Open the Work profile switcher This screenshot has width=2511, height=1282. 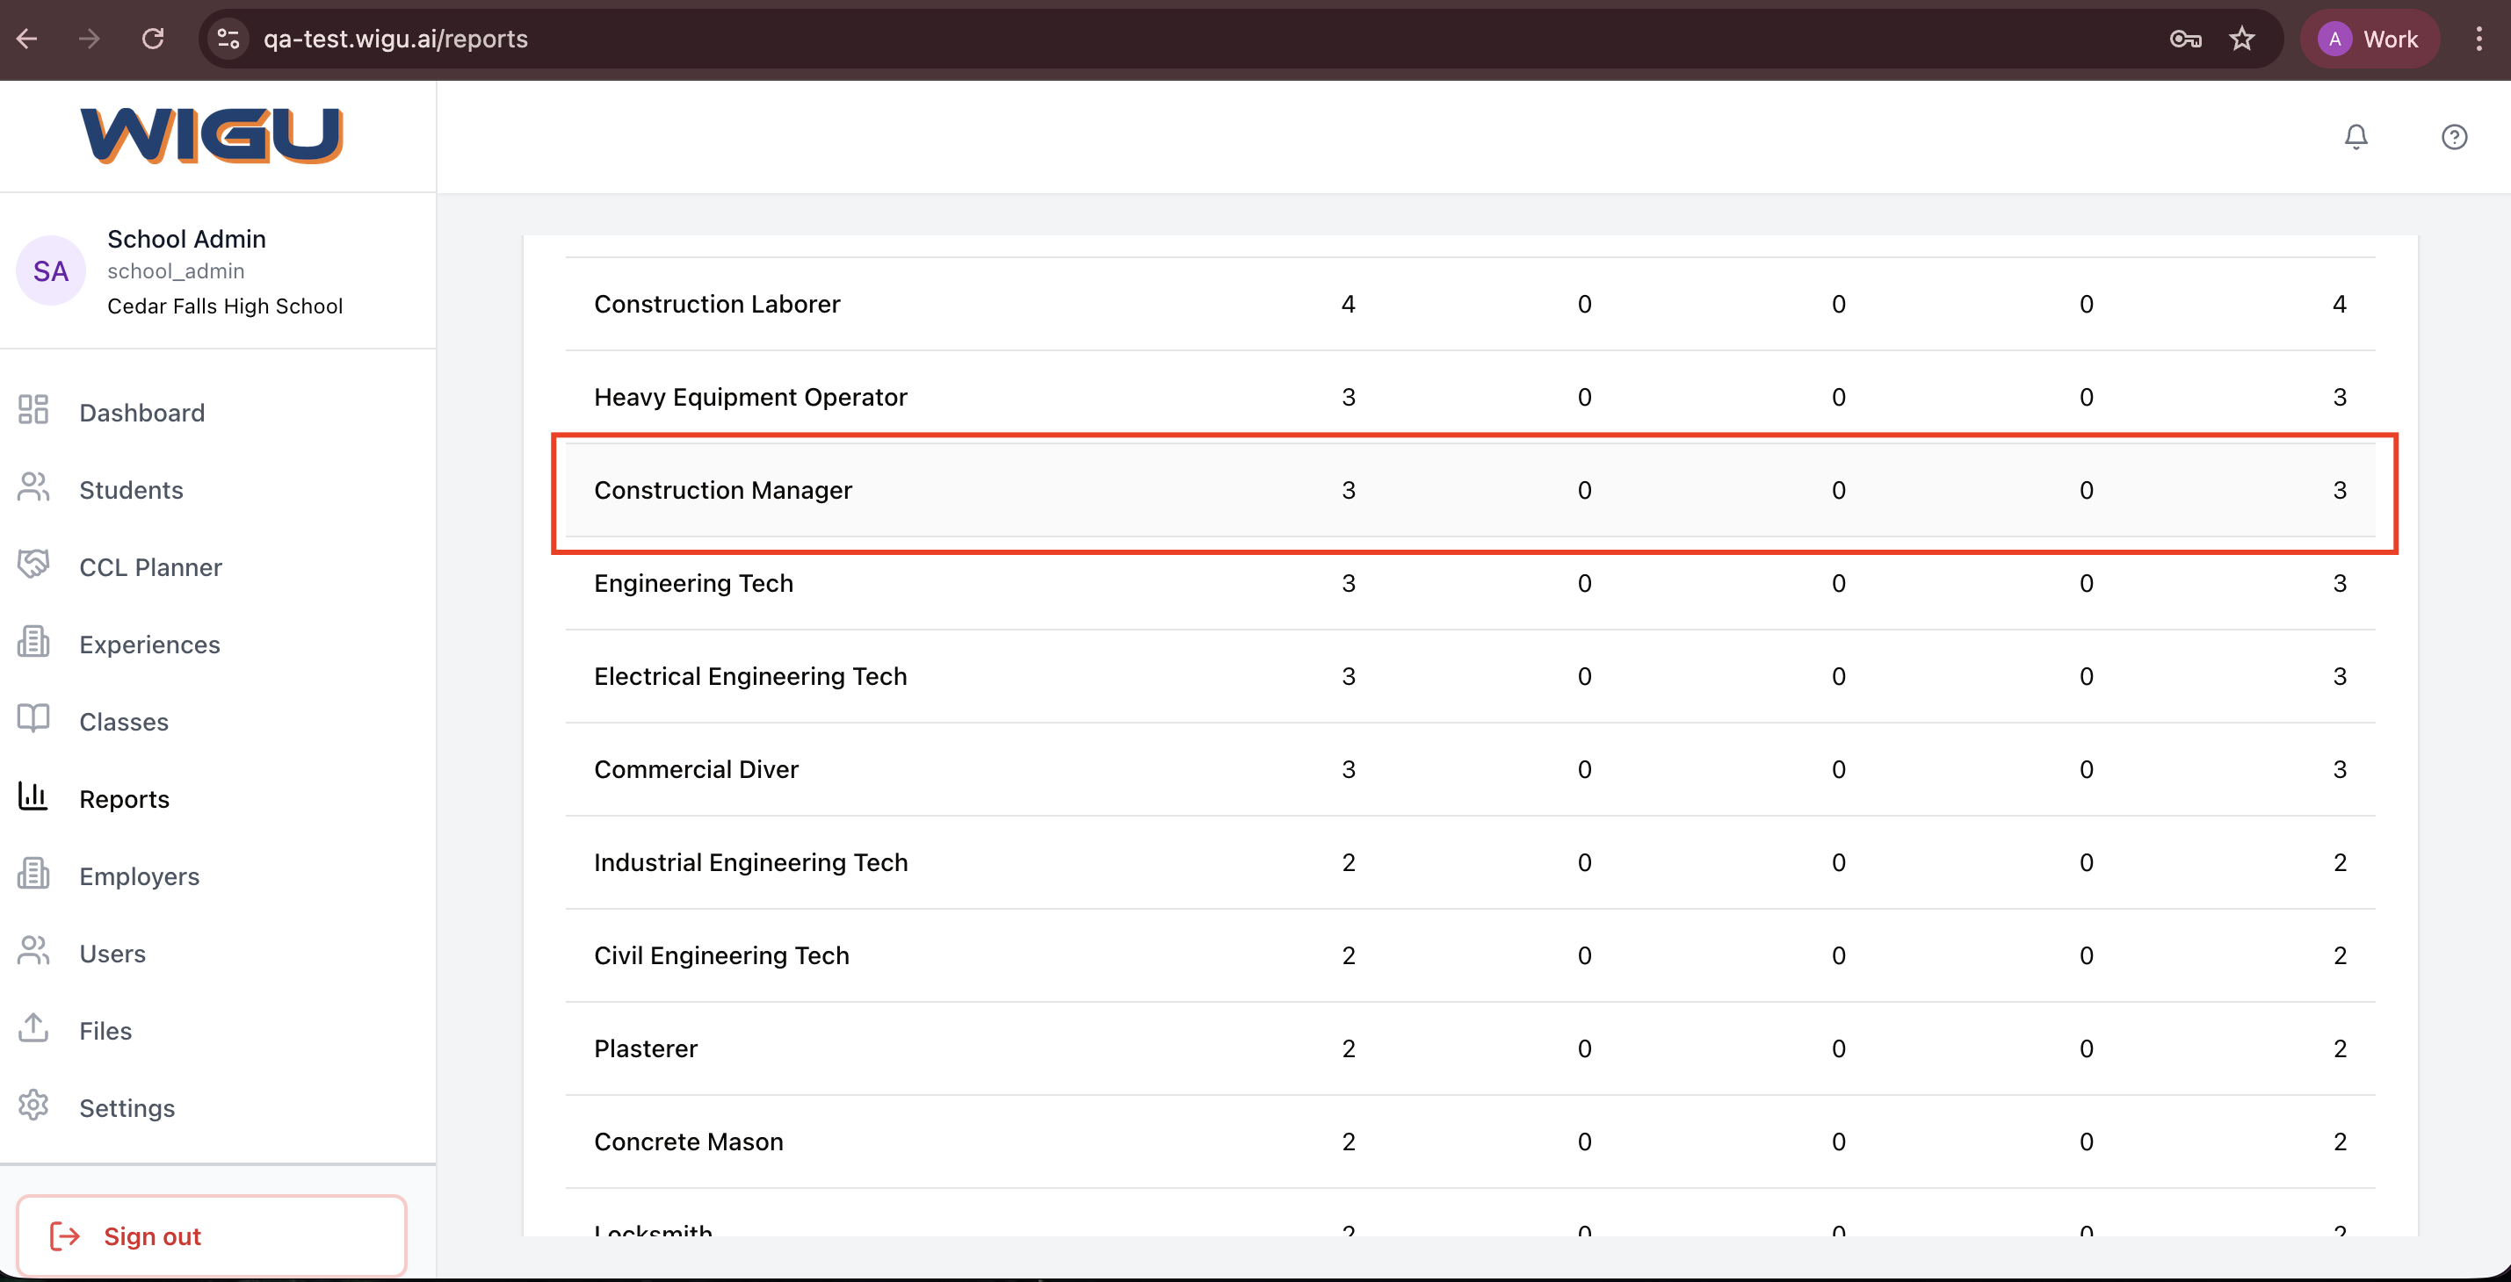pos(2369,39)
